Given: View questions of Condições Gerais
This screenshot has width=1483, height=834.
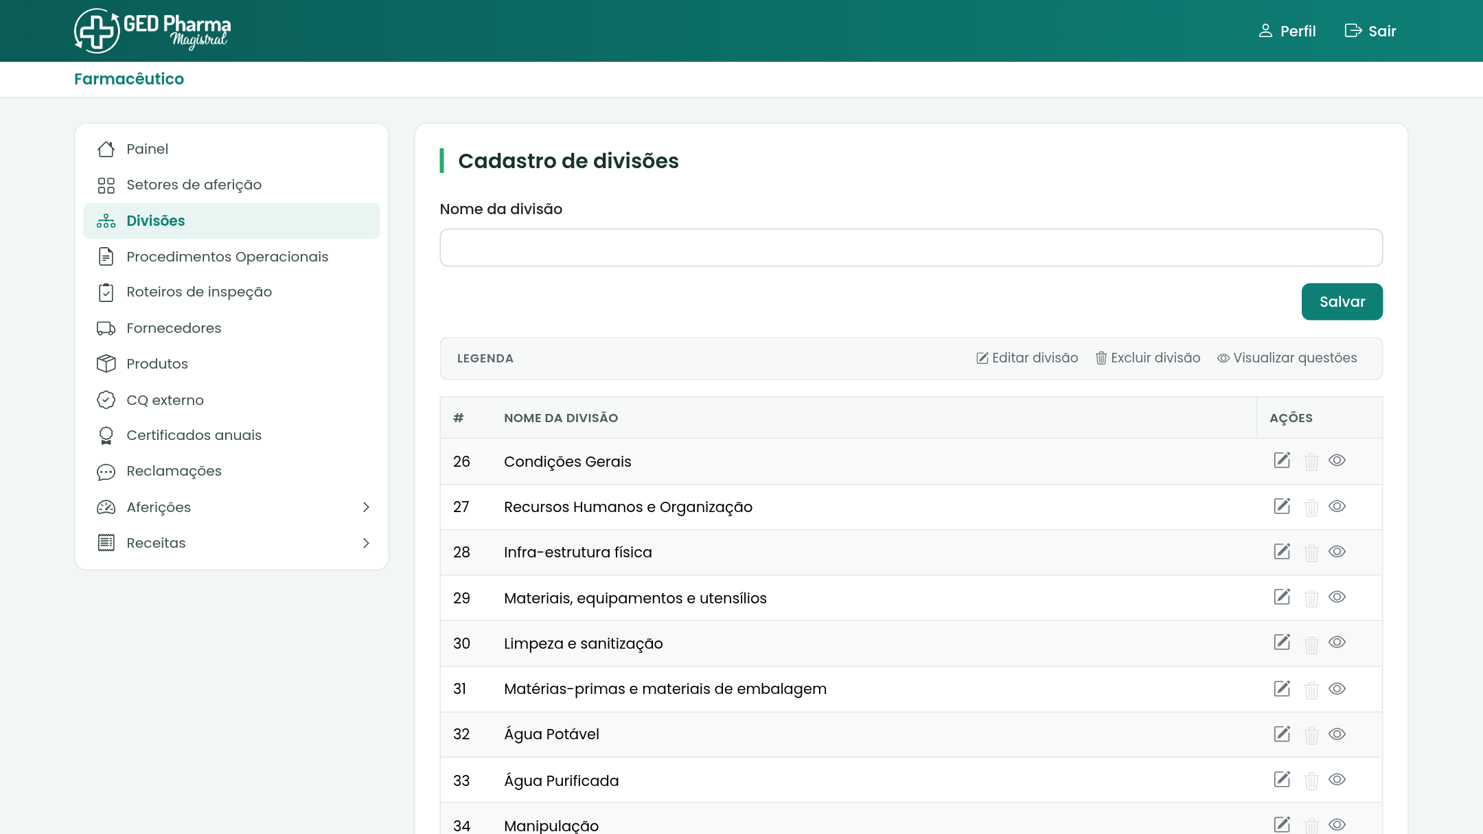Looking at the screenshot, I should (1337, 460).
